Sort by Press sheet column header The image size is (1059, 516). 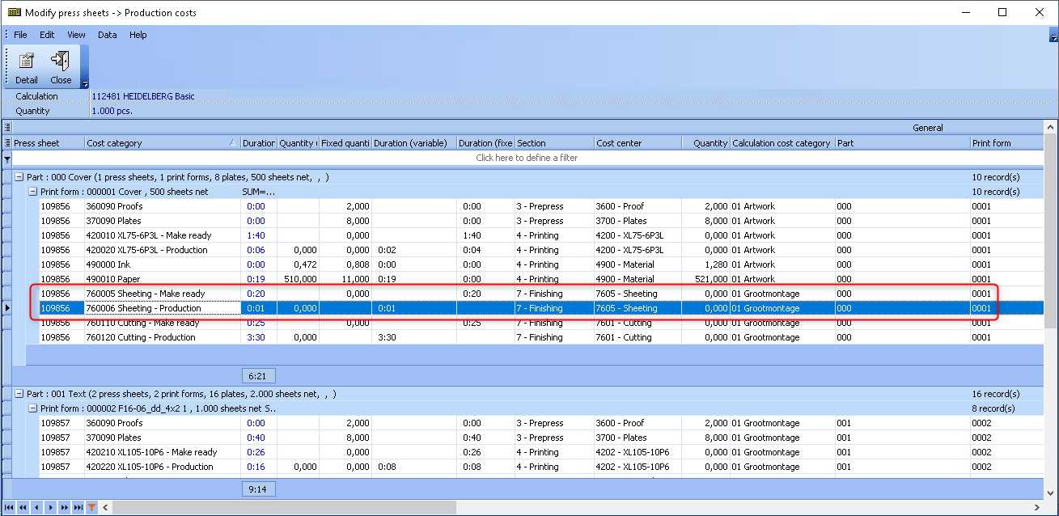pyautogui.click(x=49, y=143)
